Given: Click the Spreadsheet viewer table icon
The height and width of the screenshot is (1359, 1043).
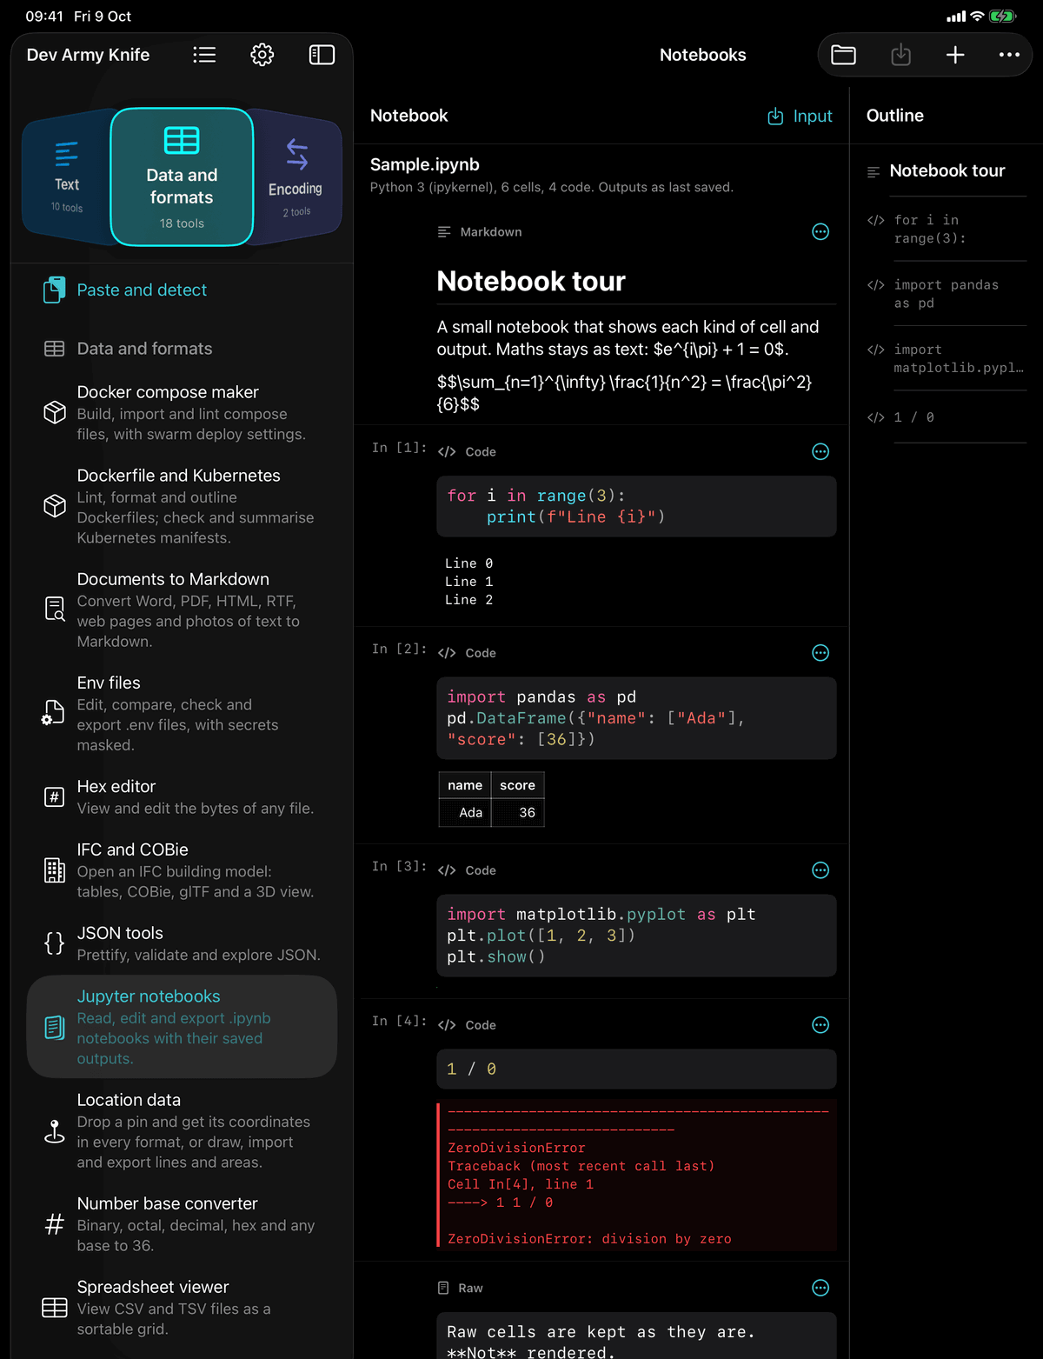Looking at the screenshot, I should tap(55, 1308).
